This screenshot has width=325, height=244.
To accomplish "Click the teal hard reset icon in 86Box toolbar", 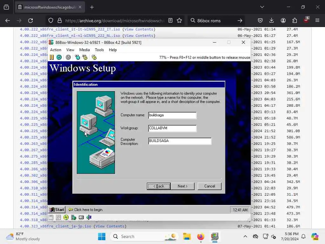I will tap(59, 57).
